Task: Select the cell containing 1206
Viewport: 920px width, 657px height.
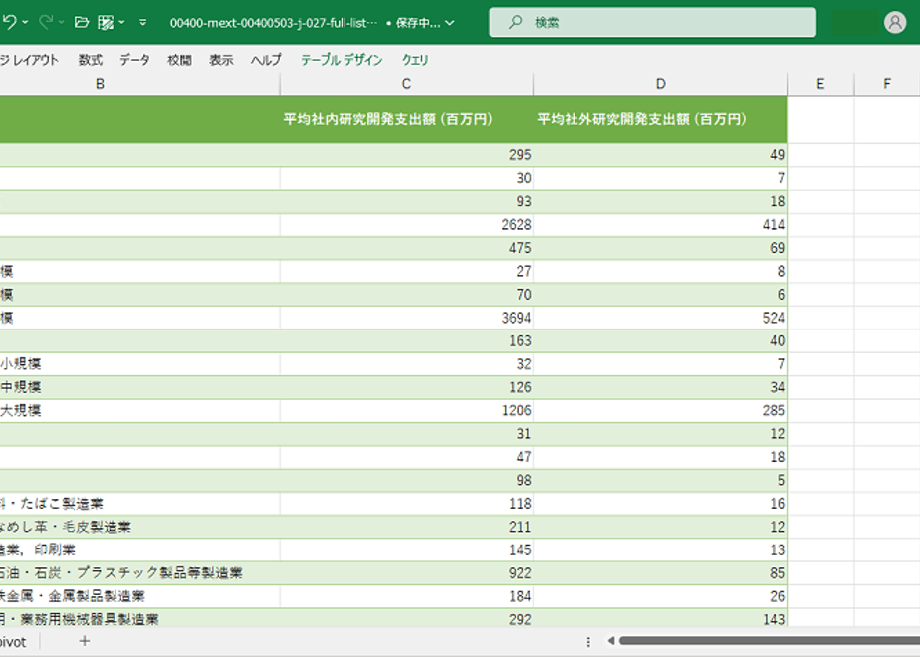Action: 406,410
